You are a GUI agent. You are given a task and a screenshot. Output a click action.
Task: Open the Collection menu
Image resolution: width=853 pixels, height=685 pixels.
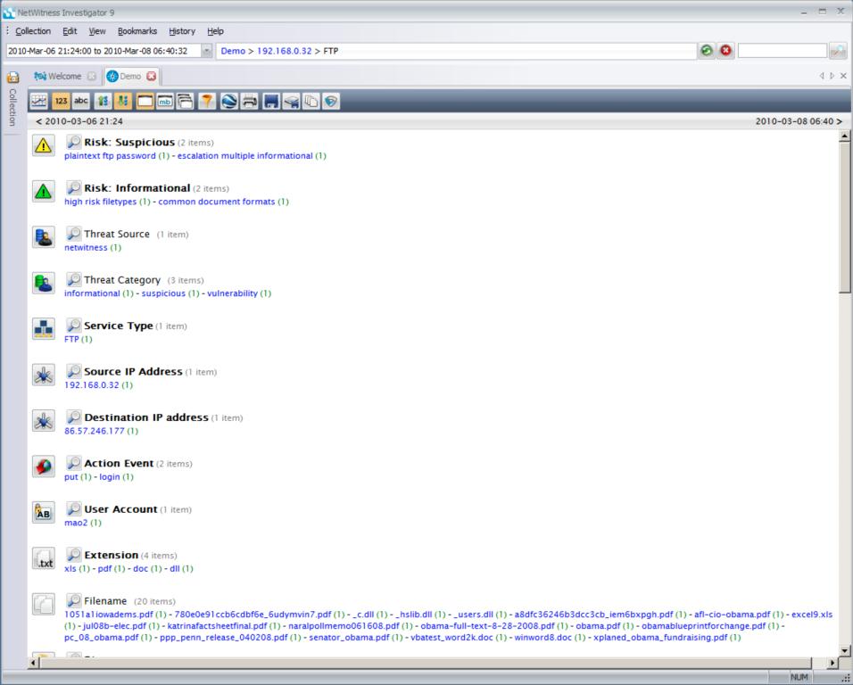33,31
